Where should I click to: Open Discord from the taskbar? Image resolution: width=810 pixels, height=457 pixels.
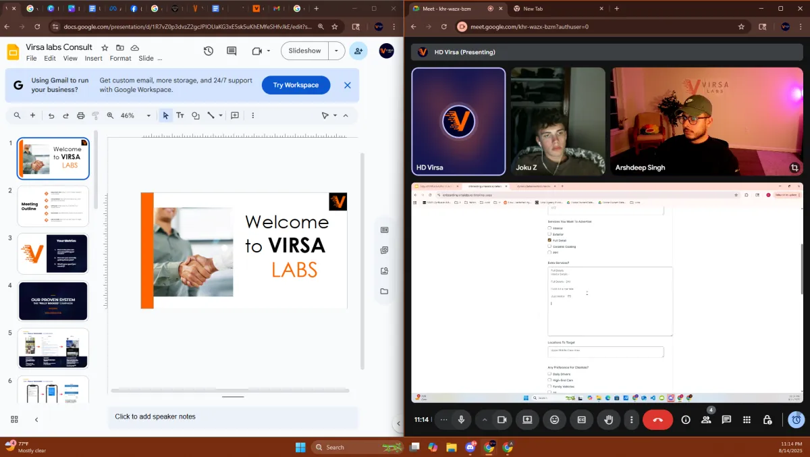(x=470, y=447)
